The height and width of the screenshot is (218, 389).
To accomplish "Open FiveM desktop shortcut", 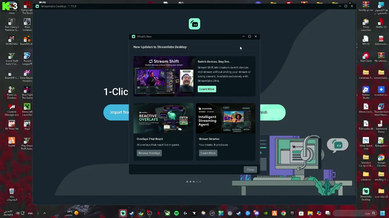I will pyautogui.click(x=12, y=142).
